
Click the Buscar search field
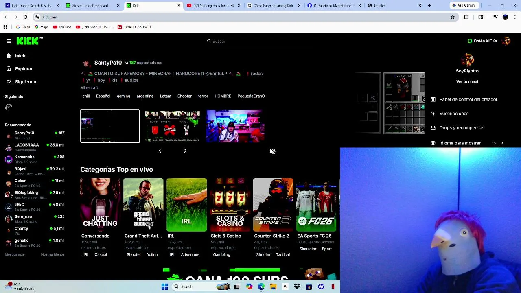tap(260, 41)
